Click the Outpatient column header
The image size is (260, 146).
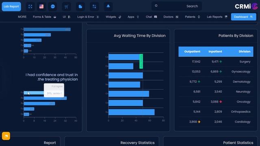point(192,52)
